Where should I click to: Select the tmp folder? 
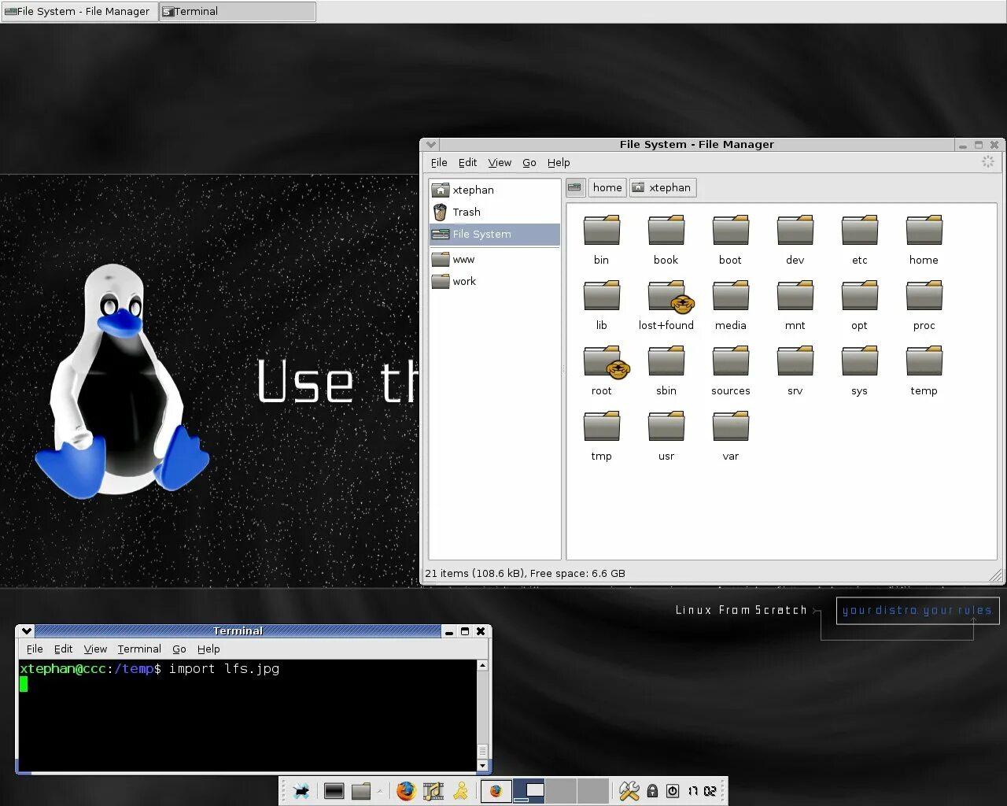point(602,435)
